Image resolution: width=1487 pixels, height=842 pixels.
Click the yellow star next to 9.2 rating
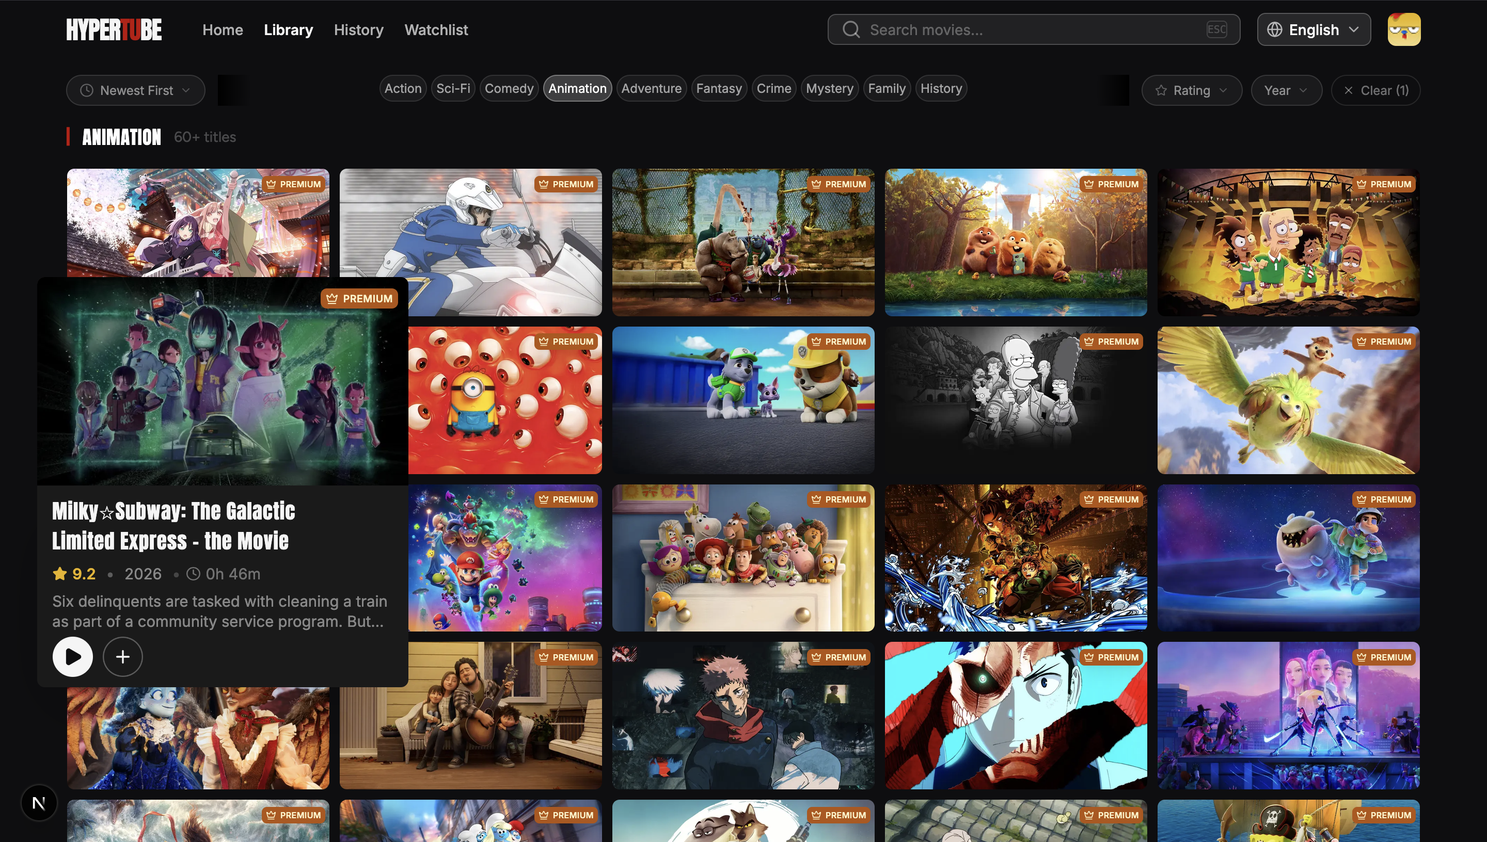pos(59,574)
